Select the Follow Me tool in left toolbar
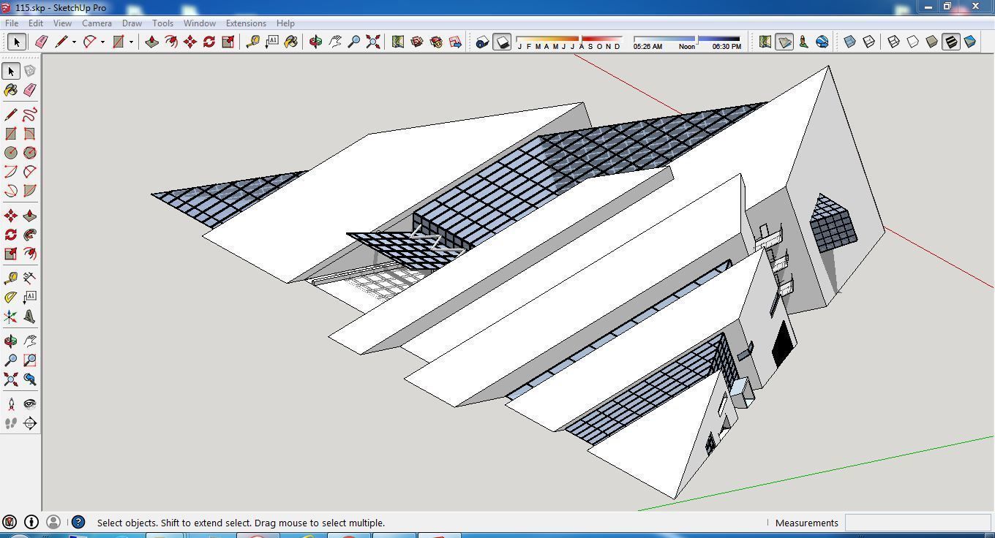The width and height of the screenshot is (995, 538). [x=29, y=235]
